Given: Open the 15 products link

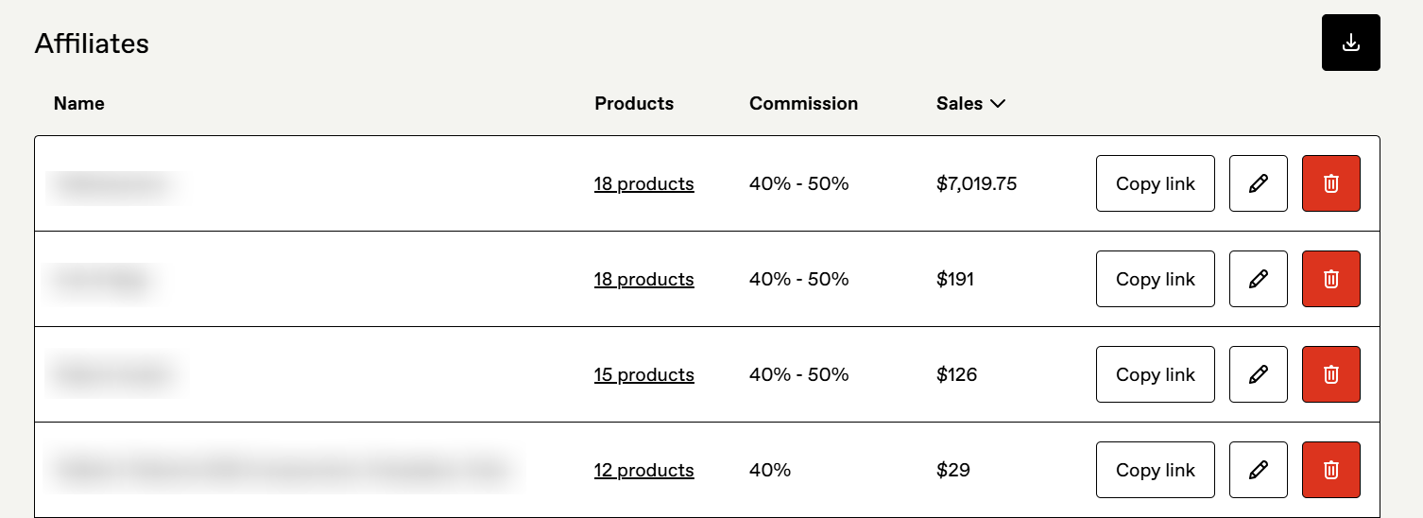Looking at the screenshot, I should tap(643, 375).
